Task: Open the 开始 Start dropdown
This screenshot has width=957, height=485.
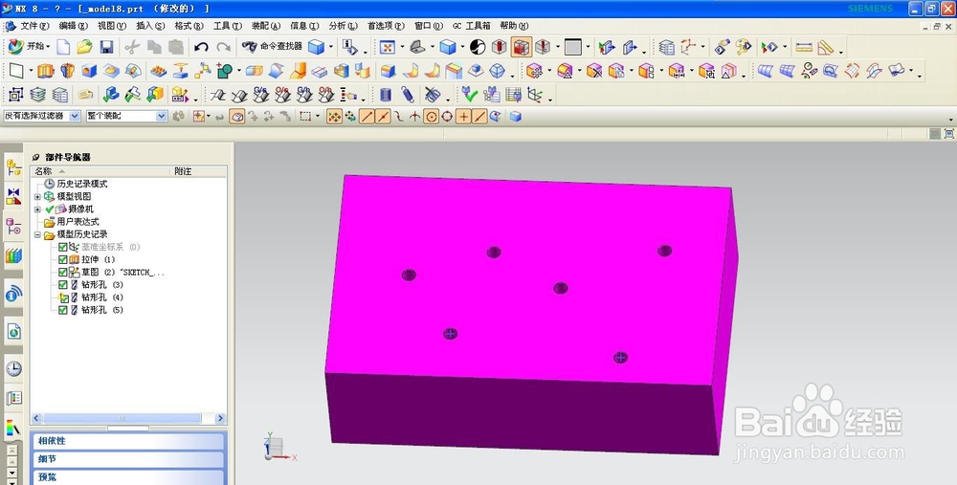Action: pyautogui.click(x=29, y=46)
